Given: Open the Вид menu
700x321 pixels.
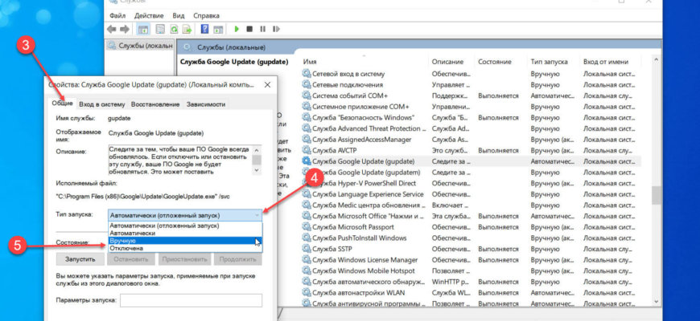Looking at the screenshot, I should tap(177, 15).
